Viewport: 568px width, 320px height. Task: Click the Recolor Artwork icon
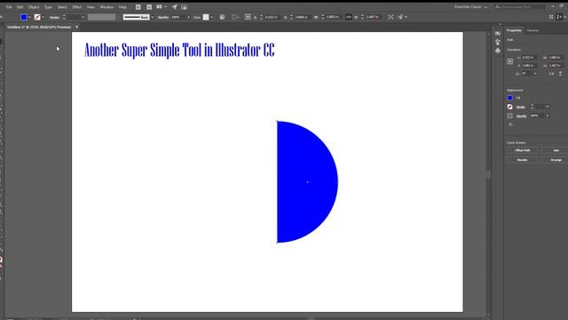point(222,17)
